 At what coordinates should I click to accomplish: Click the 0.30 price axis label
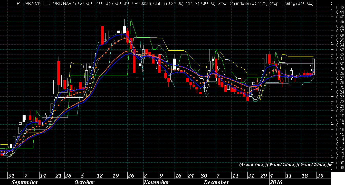point(340,64)
